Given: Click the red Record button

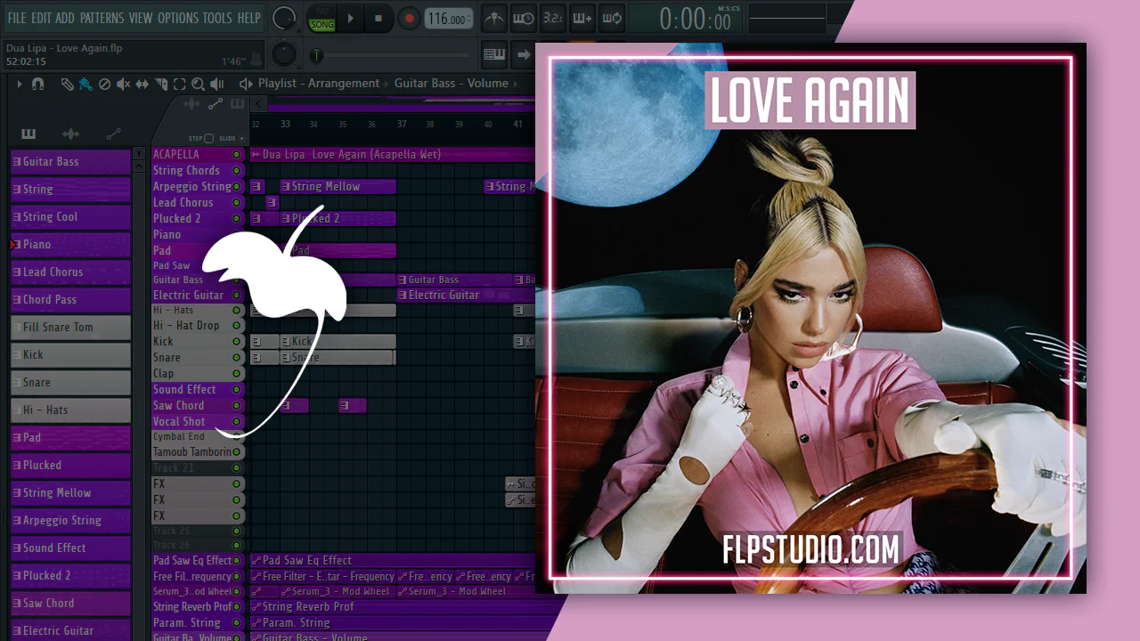Looking at the screenshot, I should click(x=409, y=19).
